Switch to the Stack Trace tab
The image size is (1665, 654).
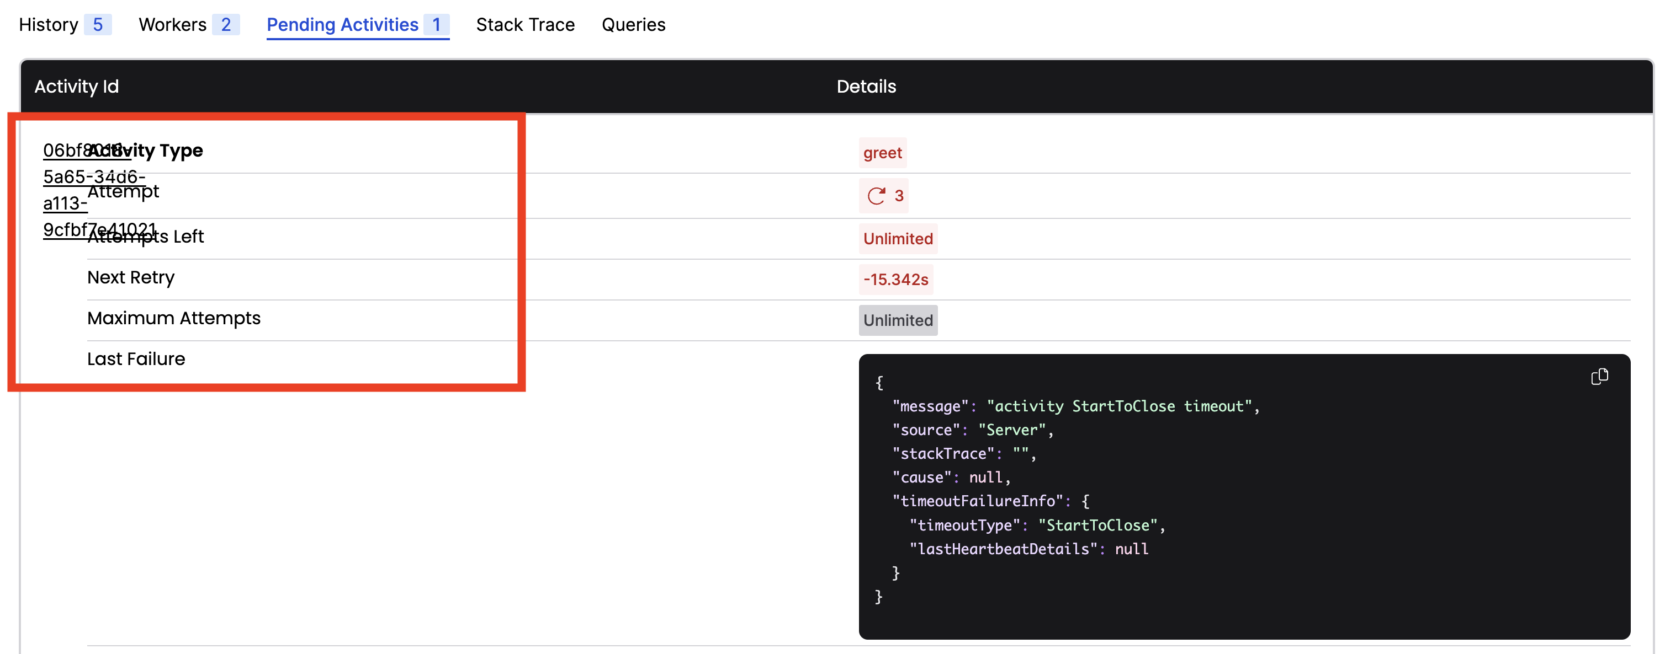coord(526,24)
